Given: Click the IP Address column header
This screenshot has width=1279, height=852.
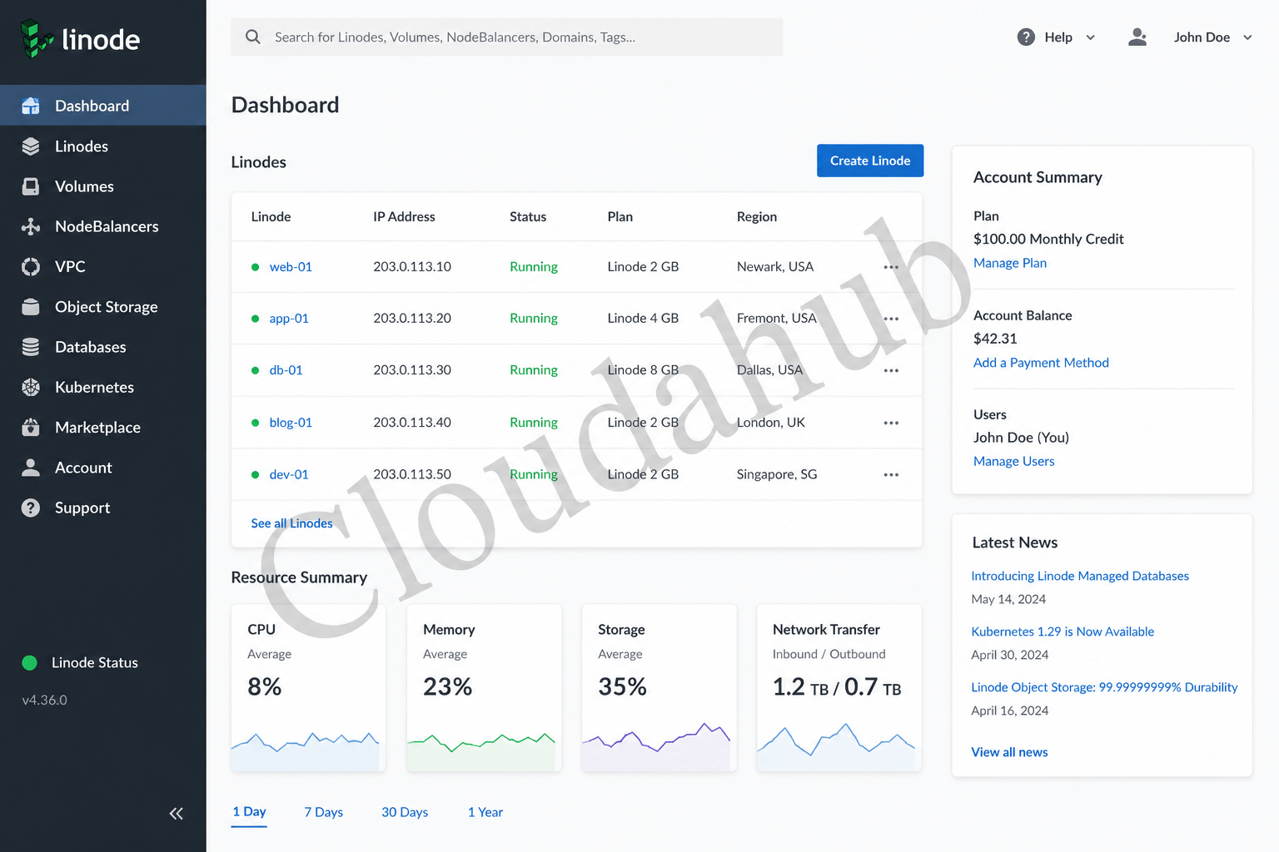Looking at the screenshot, I should tap(404, 216).
